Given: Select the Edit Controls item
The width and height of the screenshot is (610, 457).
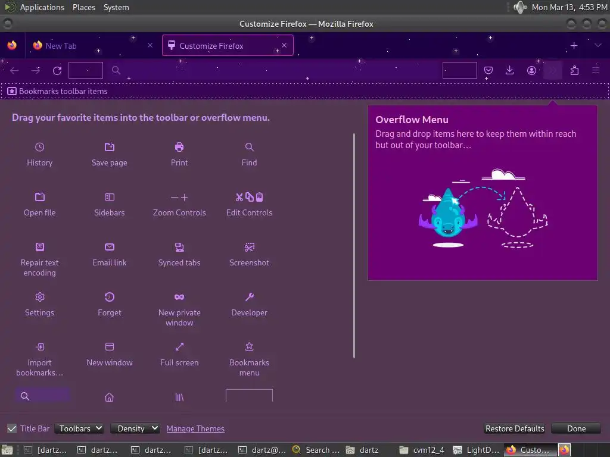Looking at the screenshot, I should 250,205.
